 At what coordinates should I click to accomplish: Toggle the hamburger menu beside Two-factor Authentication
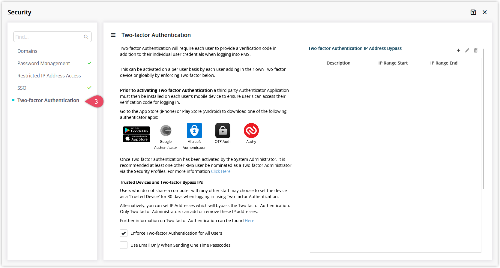click(x=113, y=35)
